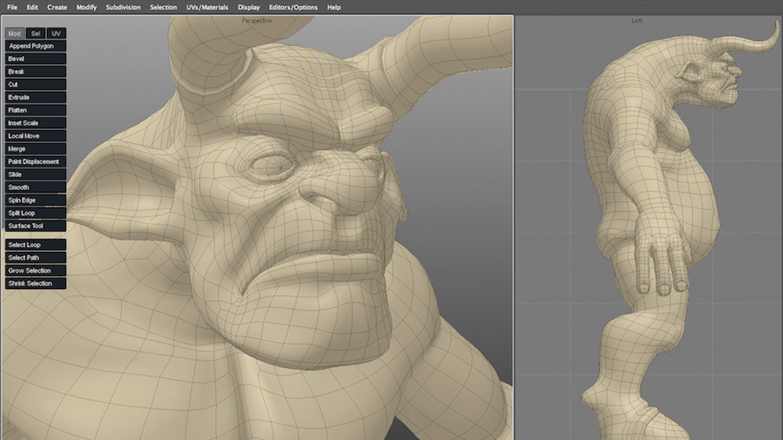Viewport: 783px width, 440px height.
Task: Click the Append Polygon tool button
Action: [35, 46]
